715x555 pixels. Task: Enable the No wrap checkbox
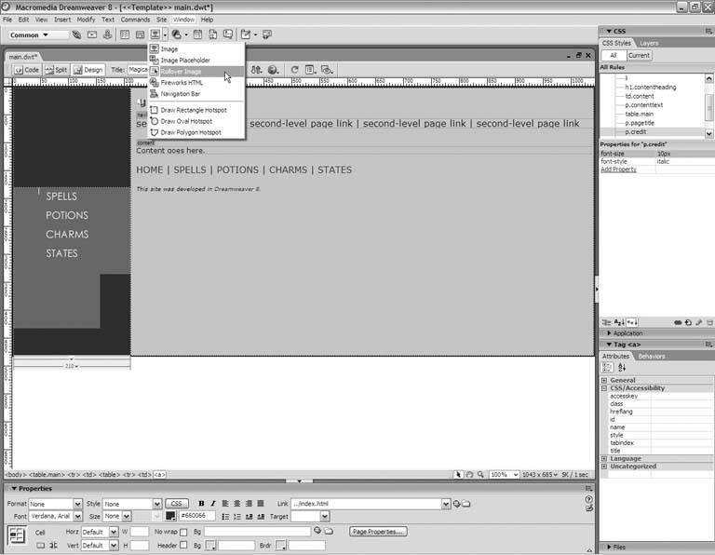pyautogui.click(x=183, y=532)
